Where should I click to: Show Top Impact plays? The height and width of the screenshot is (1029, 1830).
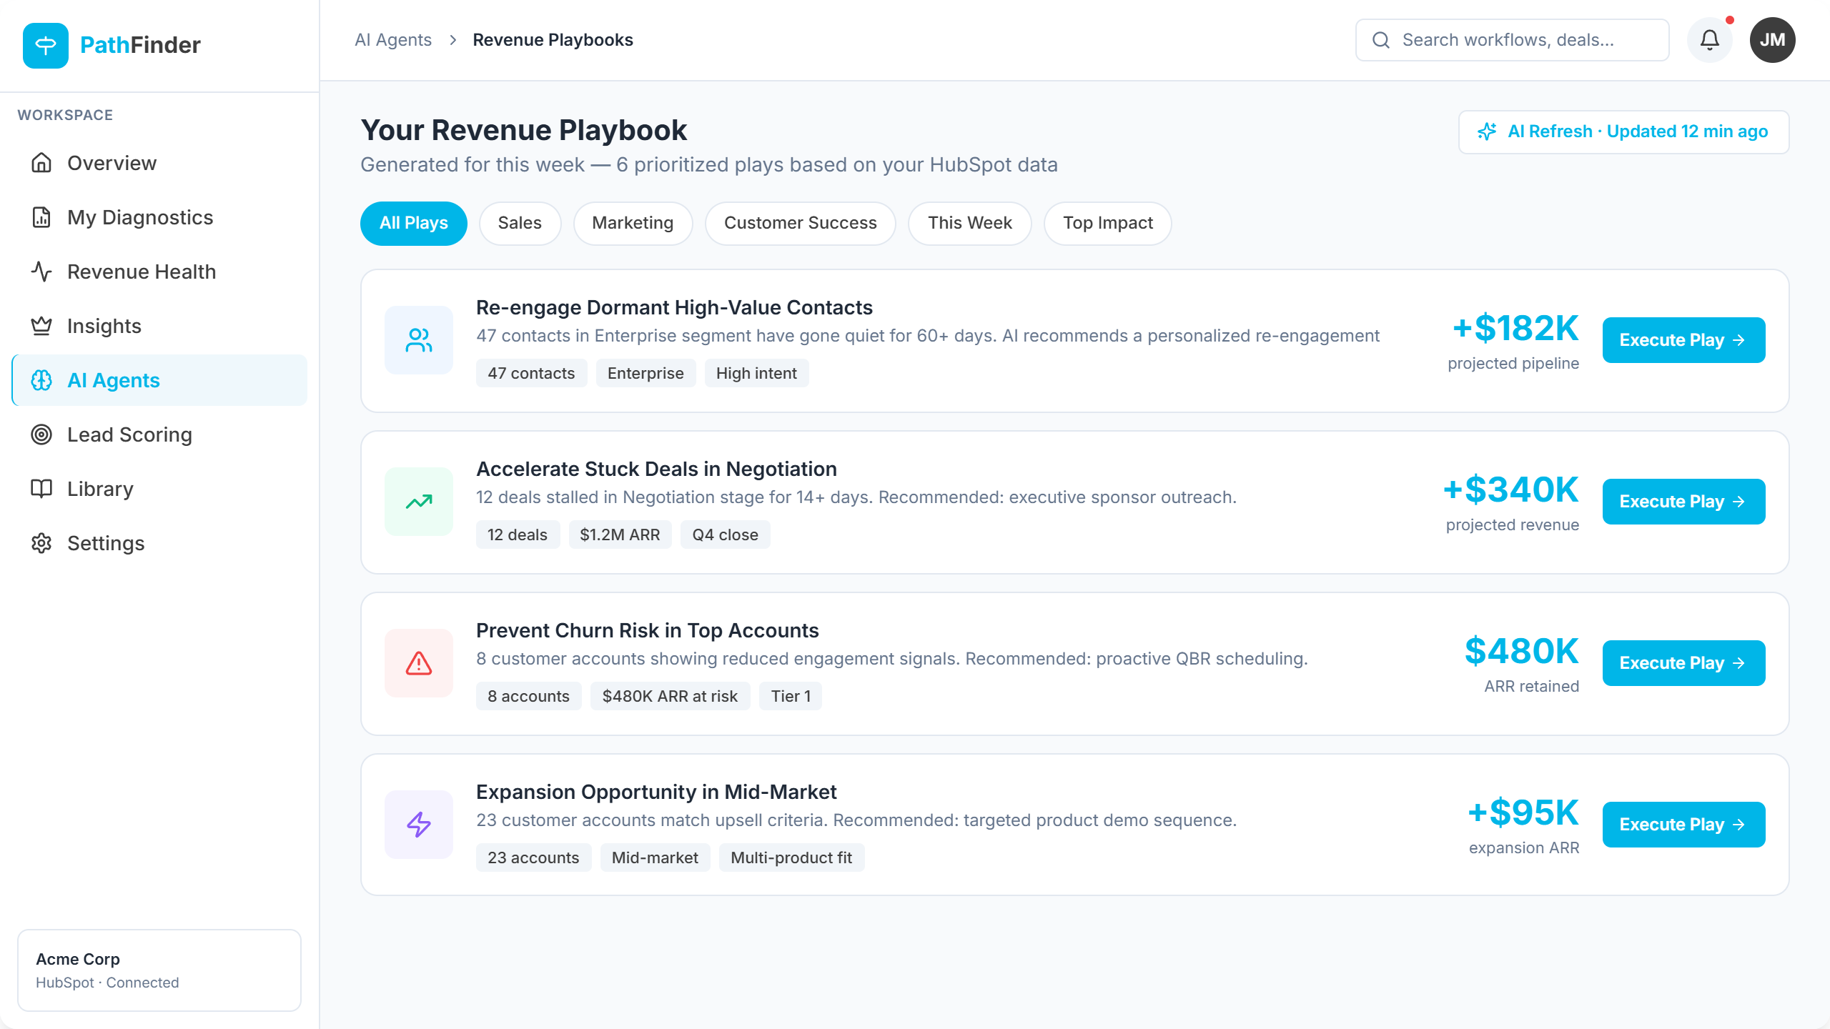click(1107, 224)
